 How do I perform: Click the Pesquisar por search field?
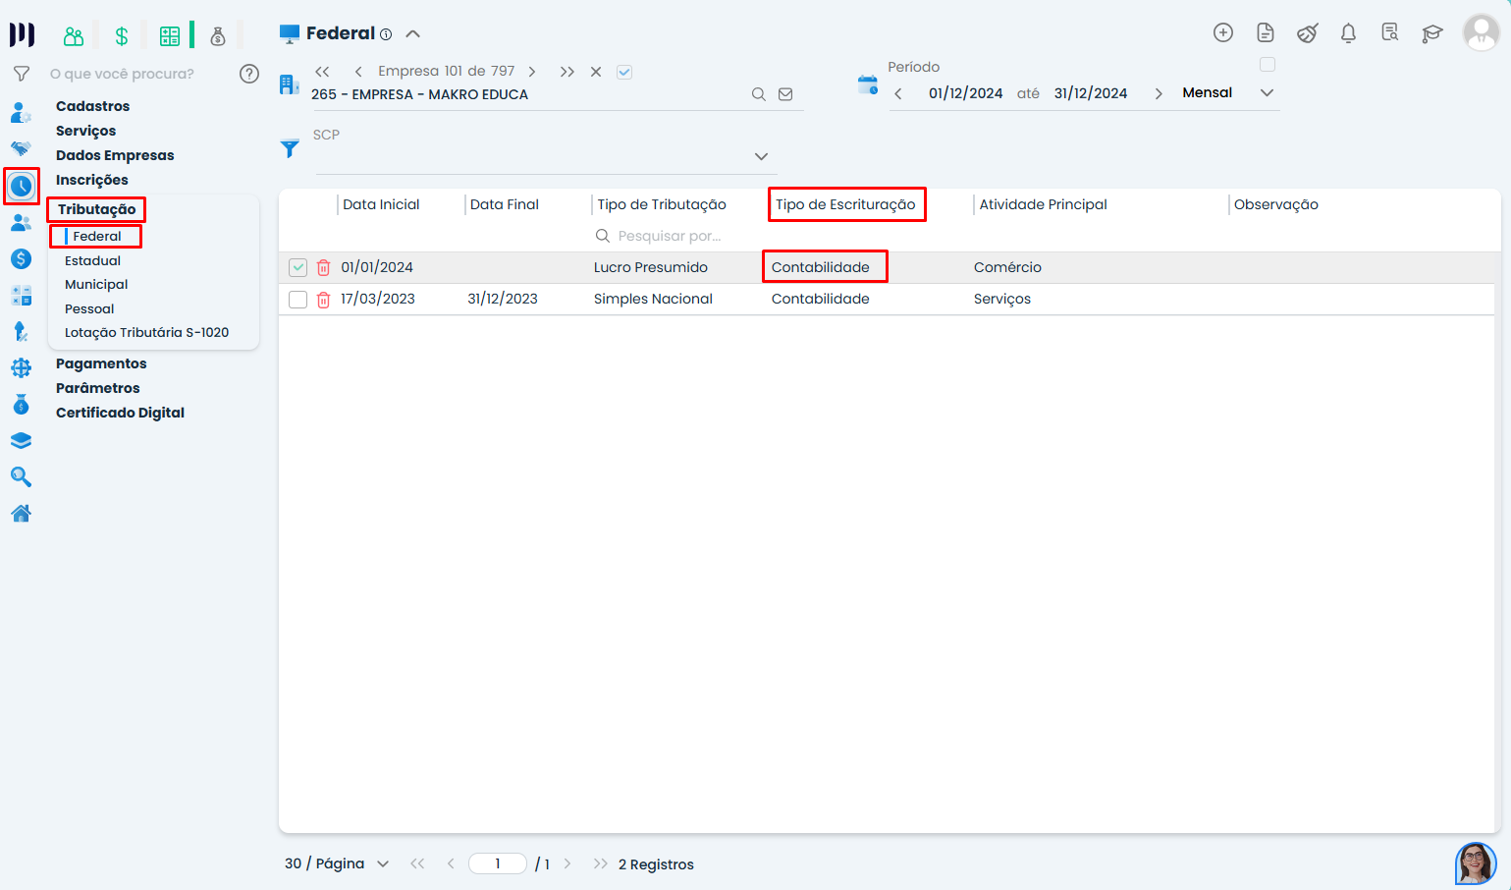[x=670, y=236]
